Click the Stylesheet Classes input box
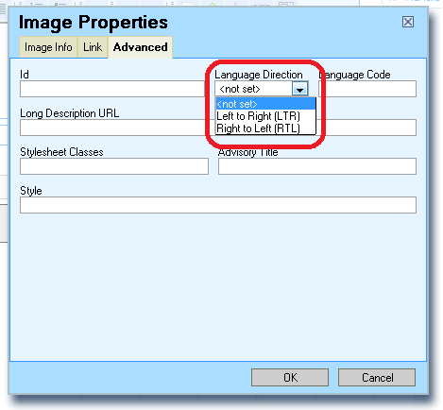Image resolution: width=443 pixels, height=410 pixels. pyautogui.click(x=114, y=166)
